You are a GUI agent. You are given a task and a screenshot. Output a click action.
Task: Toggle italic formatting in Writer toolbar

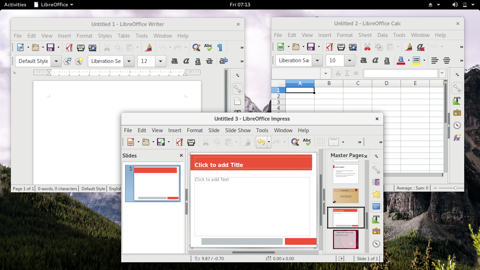[x=186, y=61]
